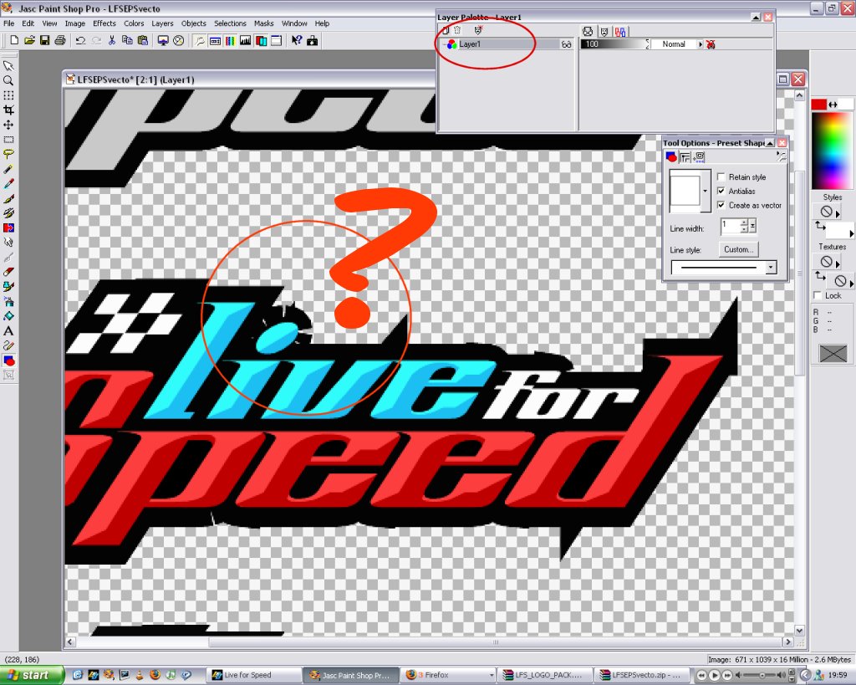The height and width of the screenshot is (685, 856).
Task: Select the Deform tool
Action: (8, 95)
